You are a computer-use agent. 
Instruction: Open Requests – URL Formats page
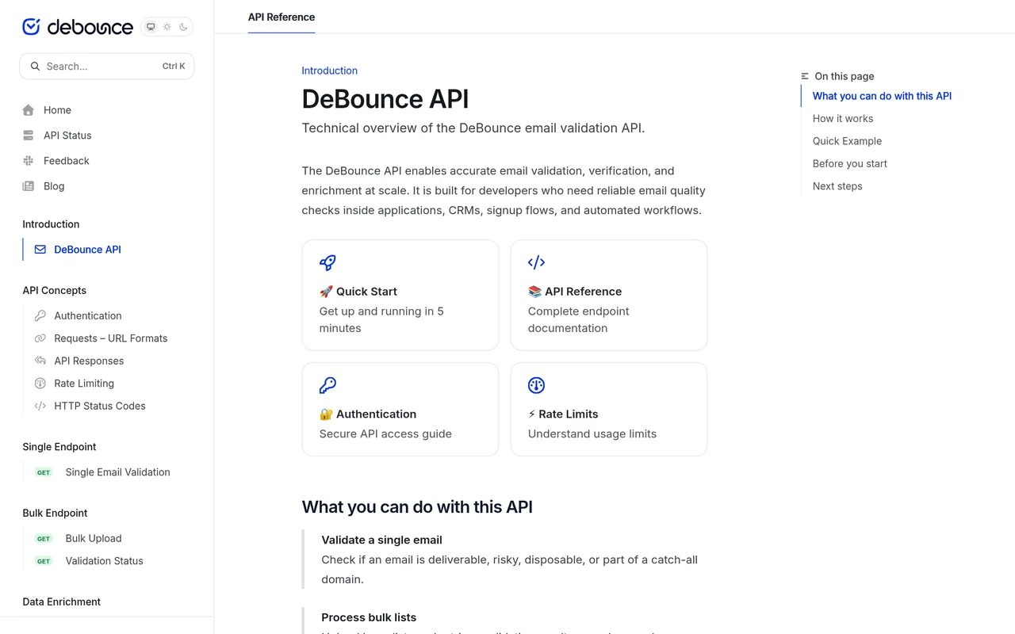tap(111, 338)
